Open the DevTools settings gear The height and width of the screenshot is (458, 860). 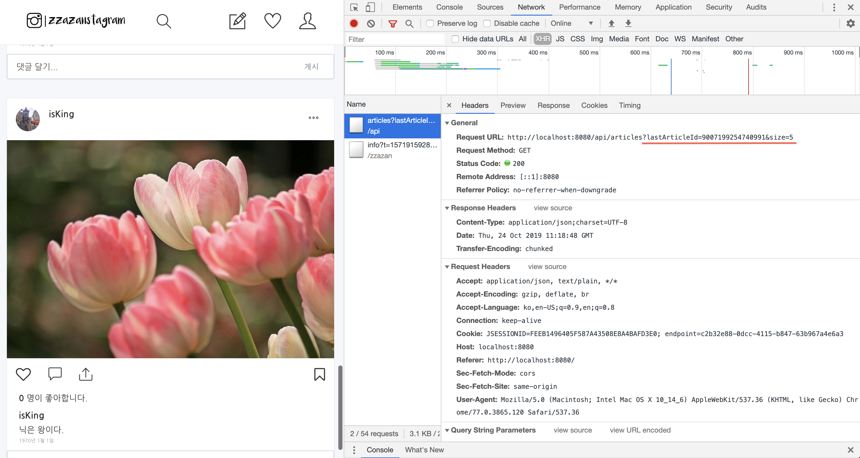pyautogui.click(x=850, y=23)
